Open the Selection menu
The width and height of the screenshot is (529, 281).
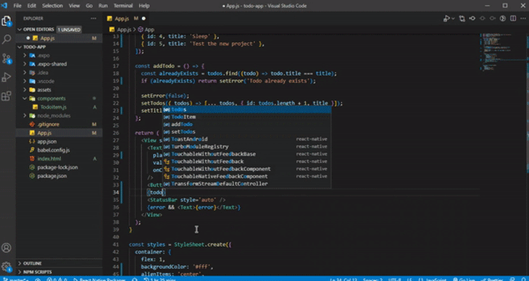pos(52,6)
